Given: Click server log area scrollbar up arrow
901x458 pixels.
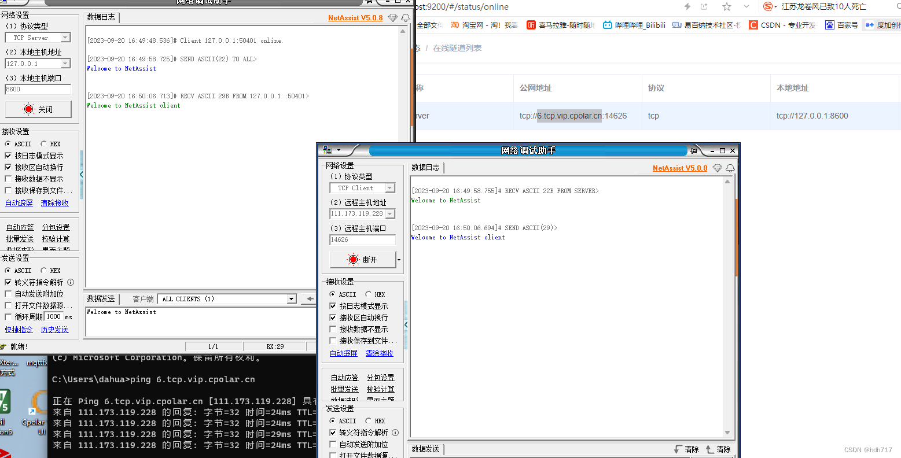Looking at the screenshot, I should 403,31.
